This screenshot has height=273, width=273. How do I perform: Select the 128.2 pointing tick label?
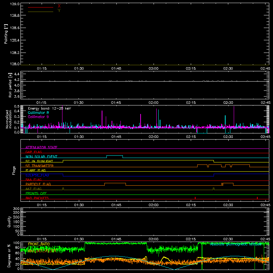pos(15,53)
